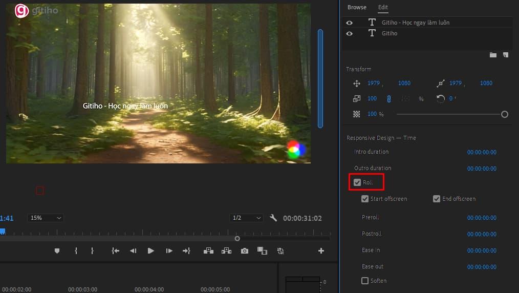Click the Lift button in transport bar
This screenshot has width=519, height=293.
point(208,250)
